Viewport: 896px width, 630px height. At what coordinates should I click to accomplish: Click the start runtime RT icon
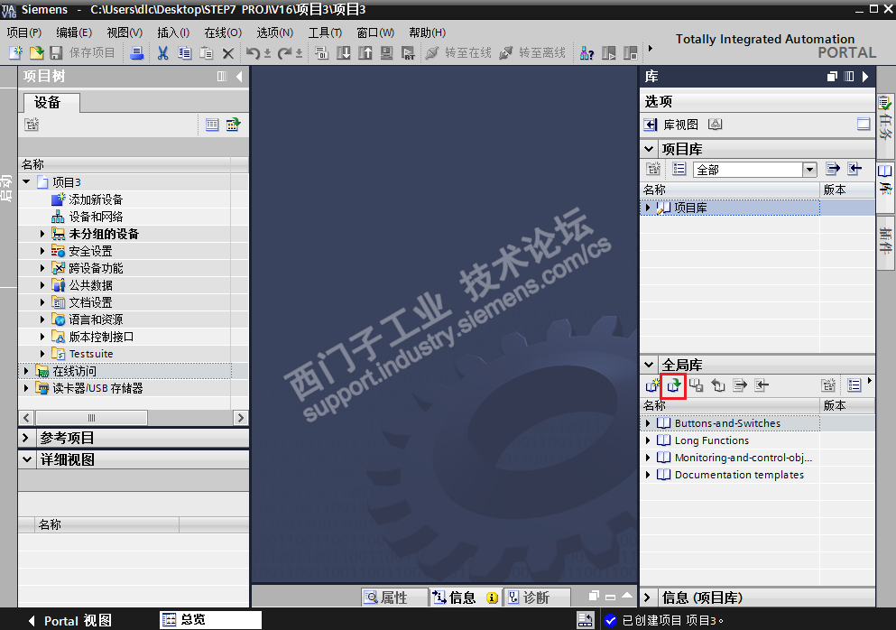coord(408,53)
